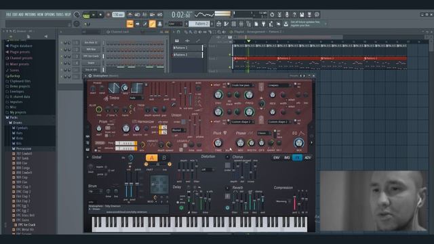
Task: Toggle the Chorus enable button
Action: click(228, 157)
